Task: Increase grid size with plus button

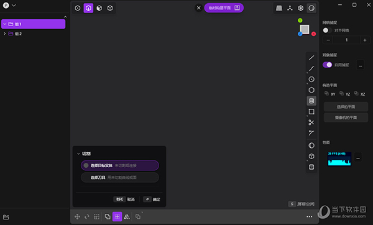Action: pos(365,40)
